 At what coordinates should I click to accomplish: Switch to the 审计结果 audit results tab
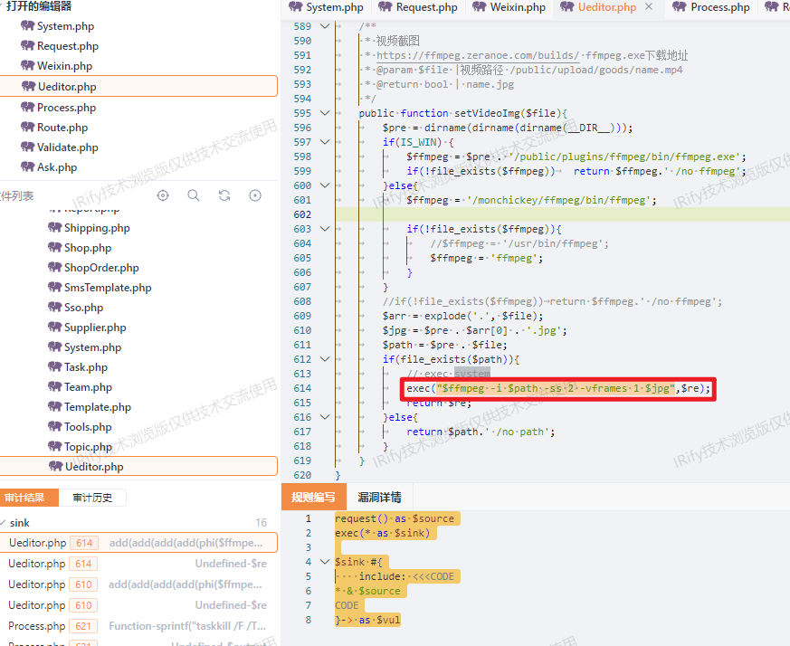[29, 498]
